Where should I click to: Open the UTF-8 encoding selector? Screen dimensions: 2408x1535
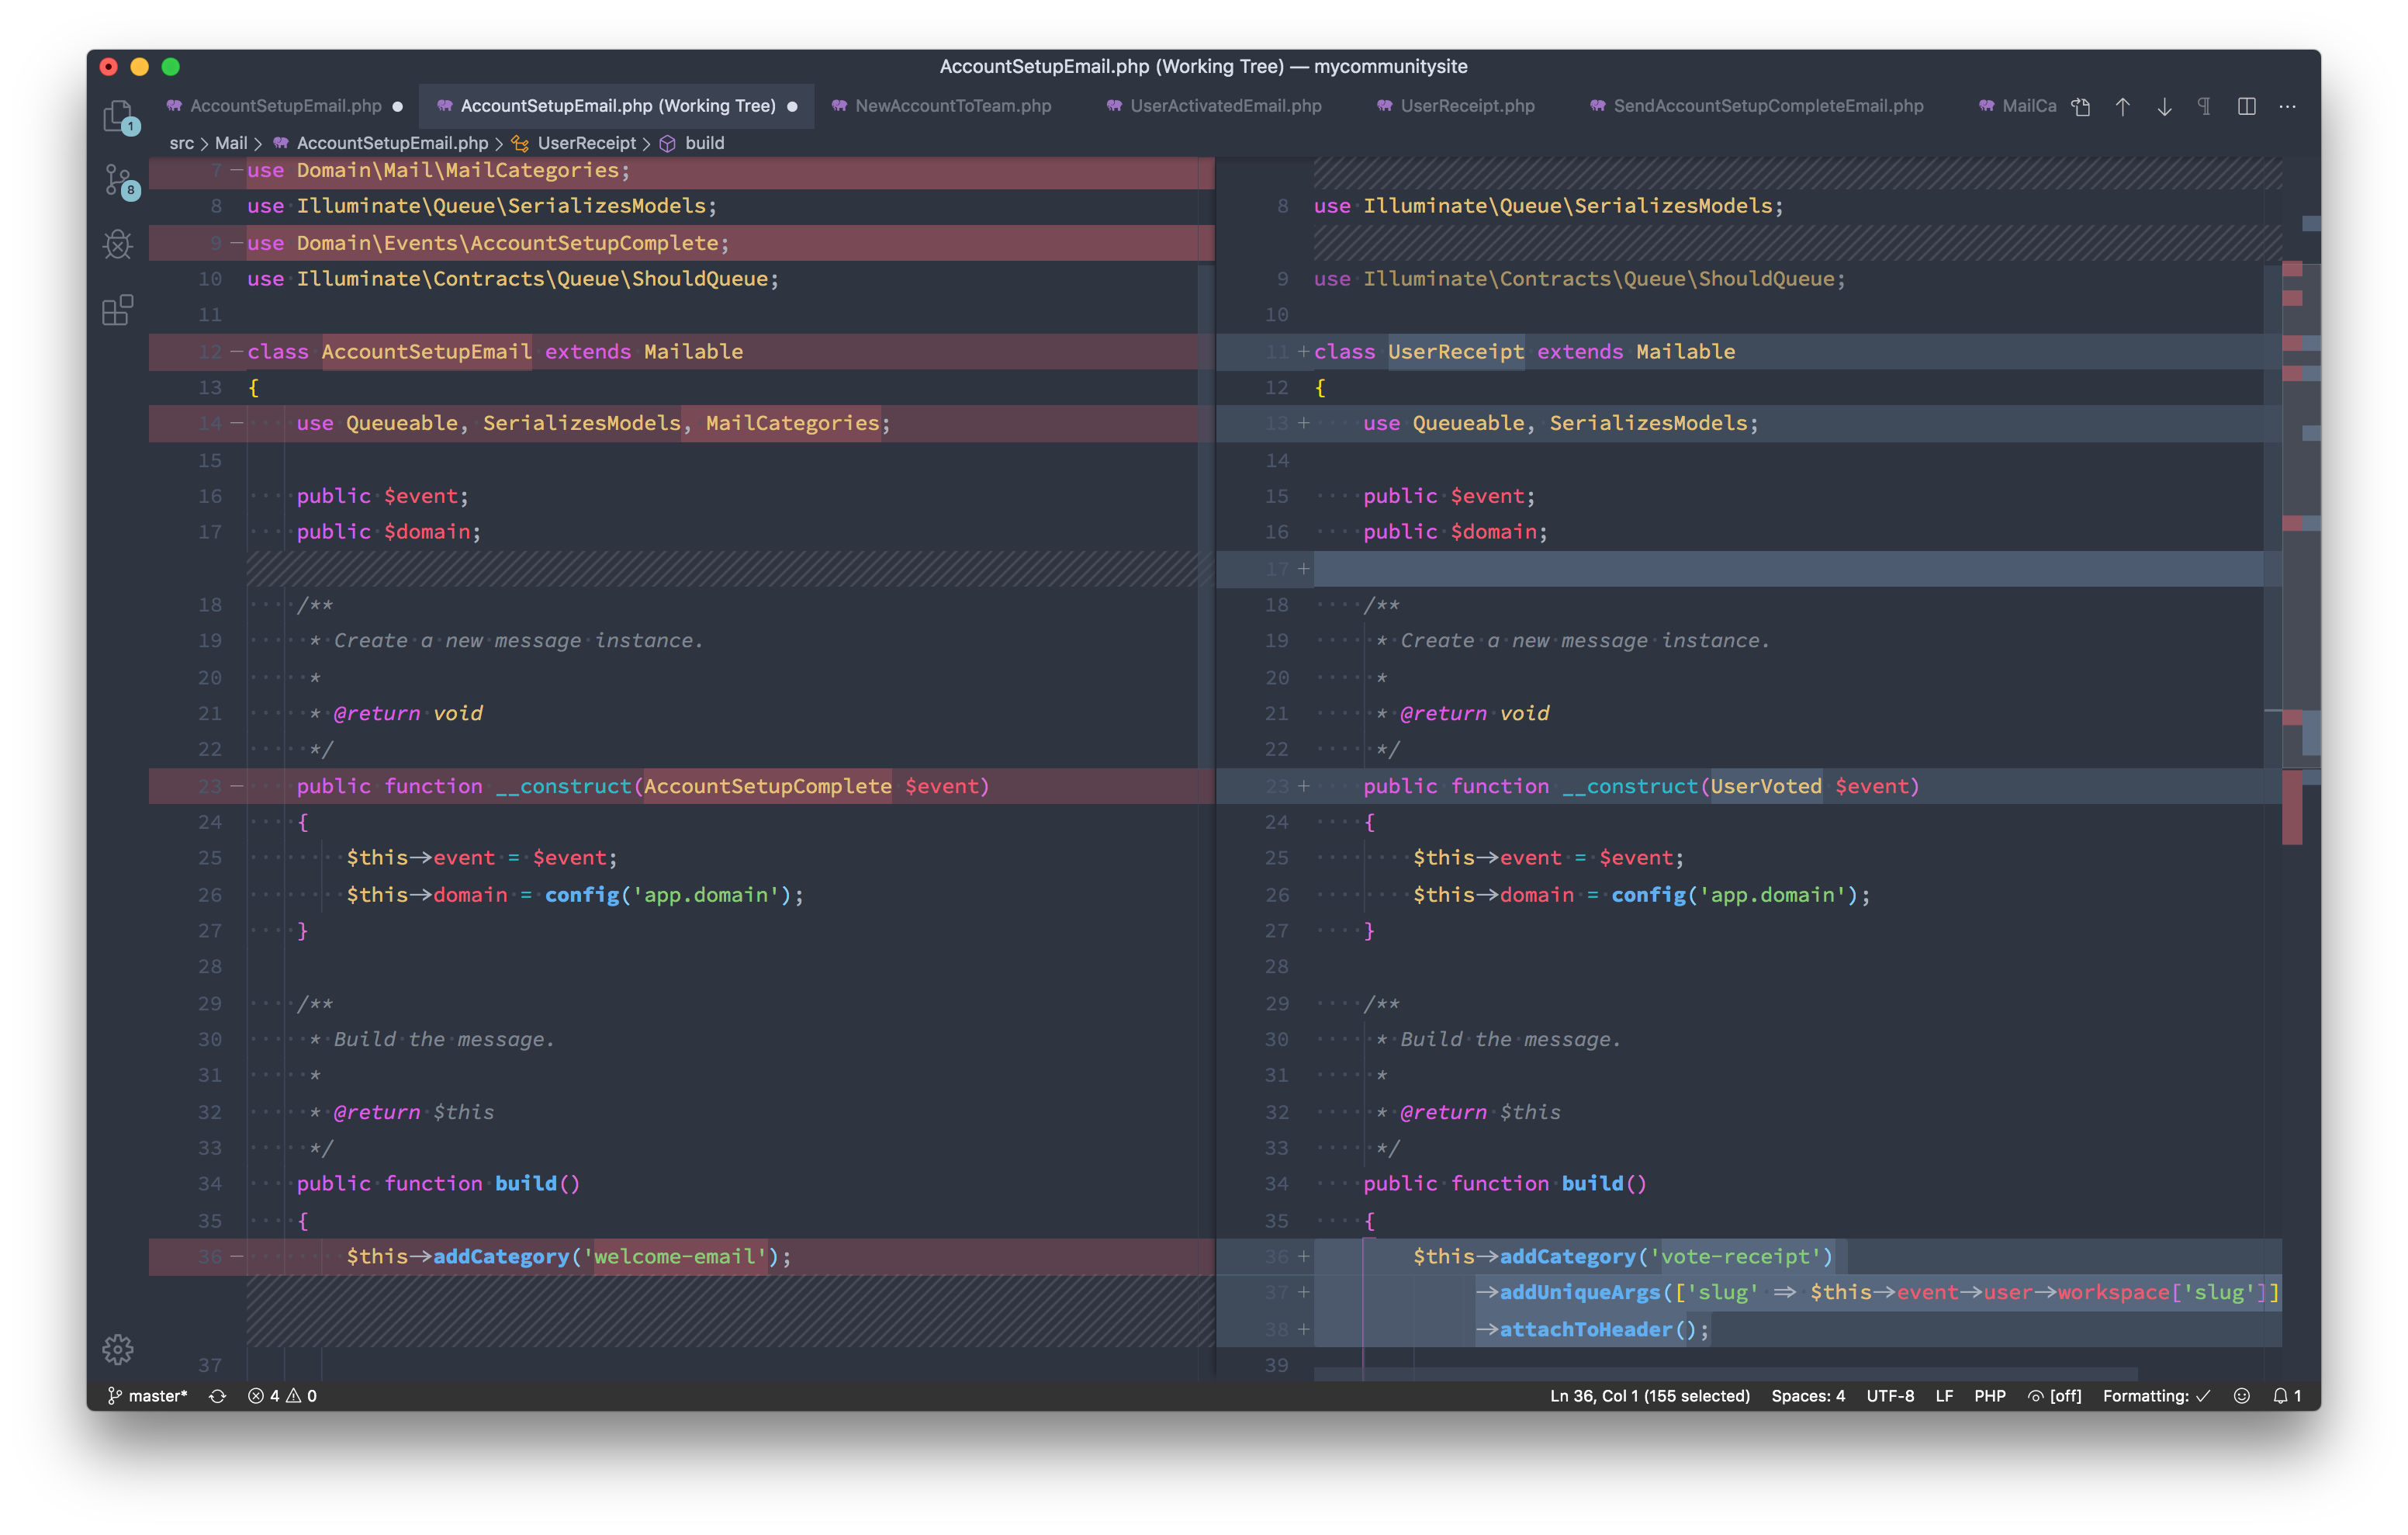coord(1890,1395)
